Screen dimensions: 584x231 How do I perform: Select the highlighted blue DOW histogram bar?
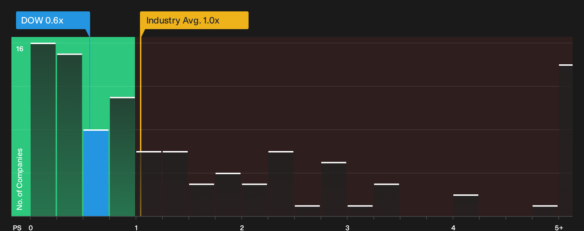point(96,173)
